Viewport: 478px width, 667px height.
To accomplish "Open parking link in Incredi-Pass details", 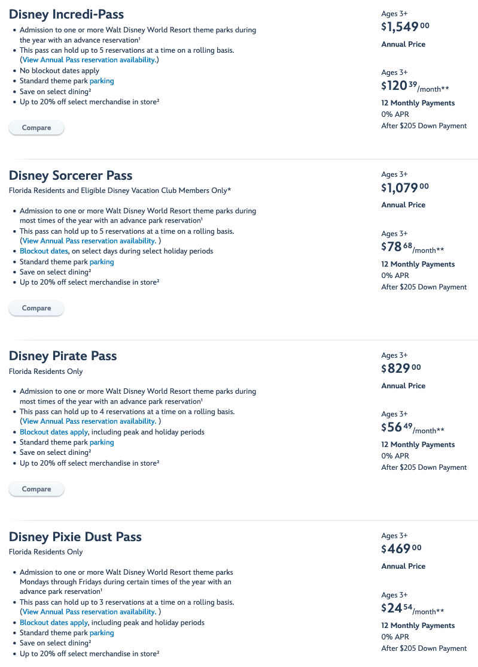I will pos(102,81).
